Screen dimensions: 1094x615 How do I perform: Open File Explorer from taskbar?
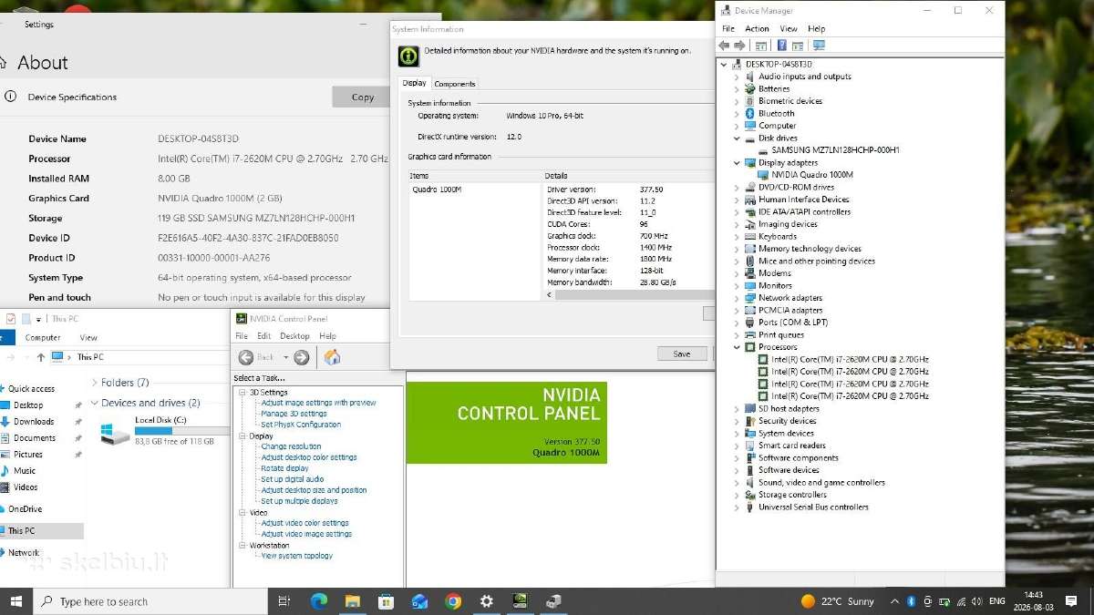point(353,601)
